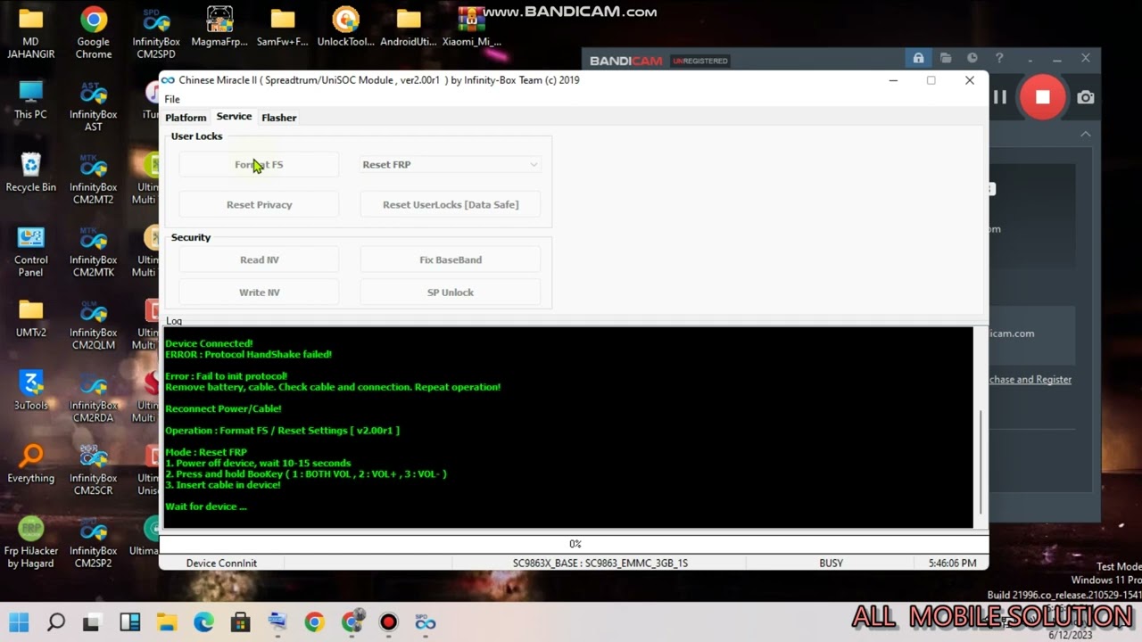The image size is (1142, 642).
Task: Open InfinityBox CM2SPD desktop shortcut
Action: coord(156,32)
